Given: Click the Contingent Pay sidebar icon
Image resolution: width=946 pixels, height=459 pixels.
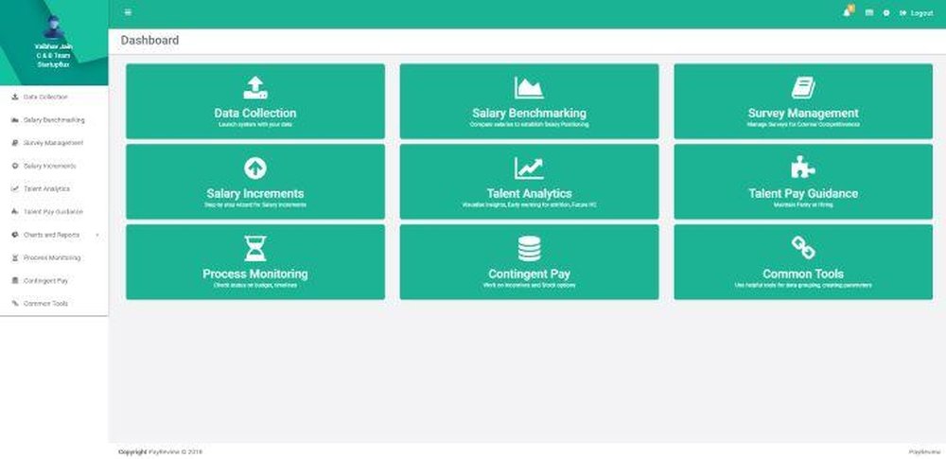Looking at the screenshot, I should point(15,281).
